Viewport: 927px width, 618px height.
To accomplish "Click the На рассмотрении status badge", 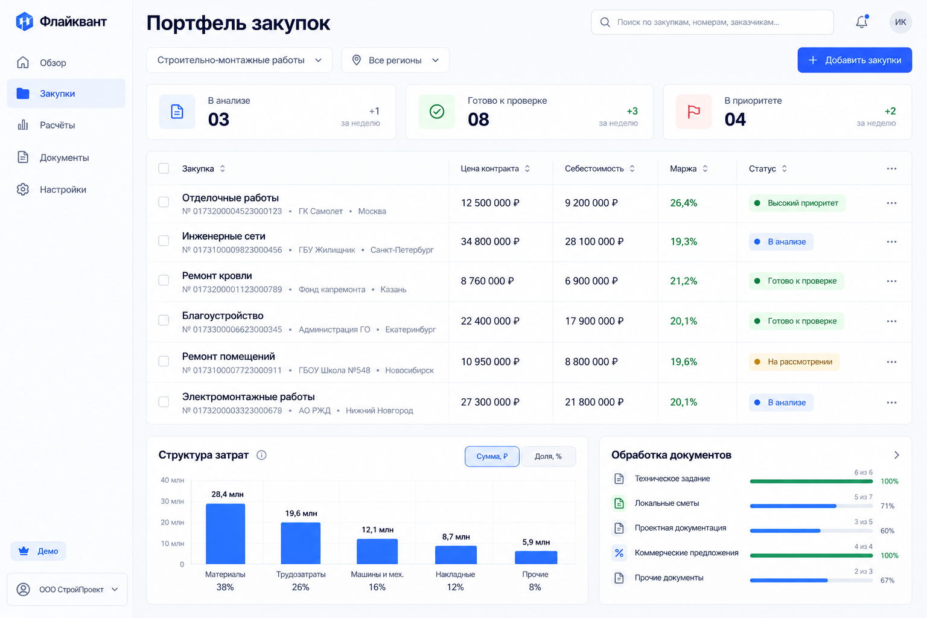I will (x=794, y=362).
